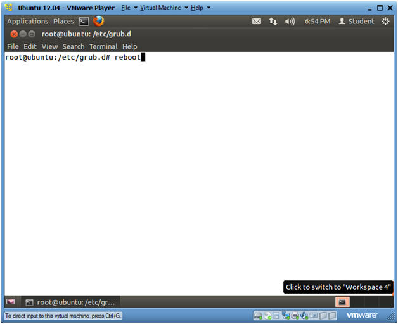
Task: Open the Terminal menu in menubar
Action: click(x=103, y=46)
